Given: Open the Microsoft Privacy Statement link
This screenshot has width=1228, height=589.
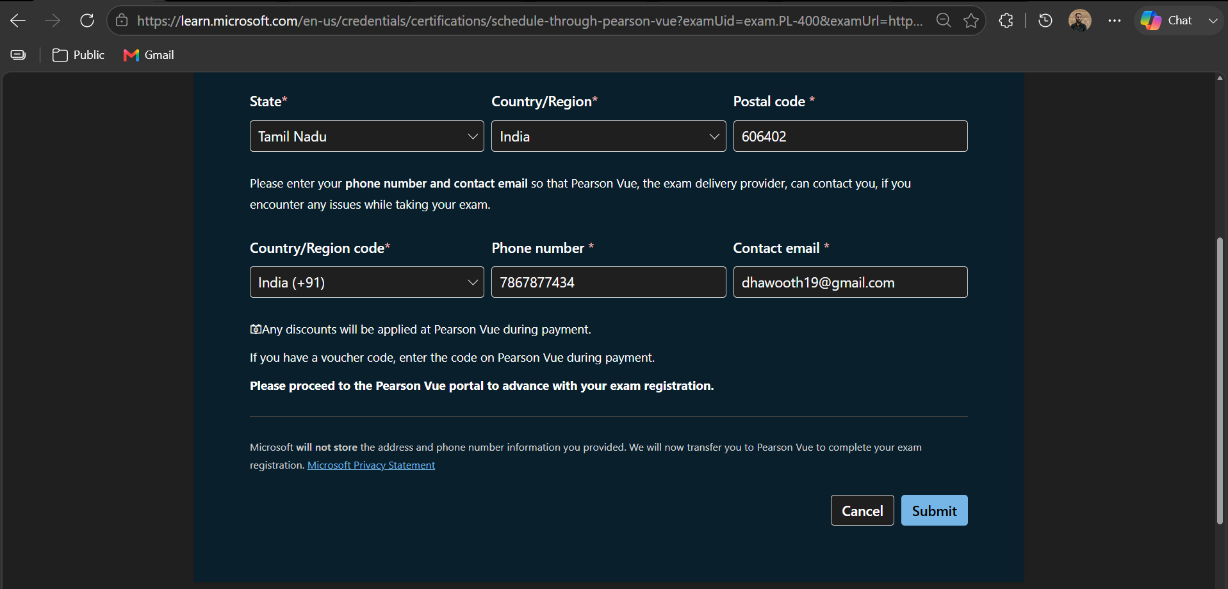Looking at the screenshot, I should tap(371, 465).
